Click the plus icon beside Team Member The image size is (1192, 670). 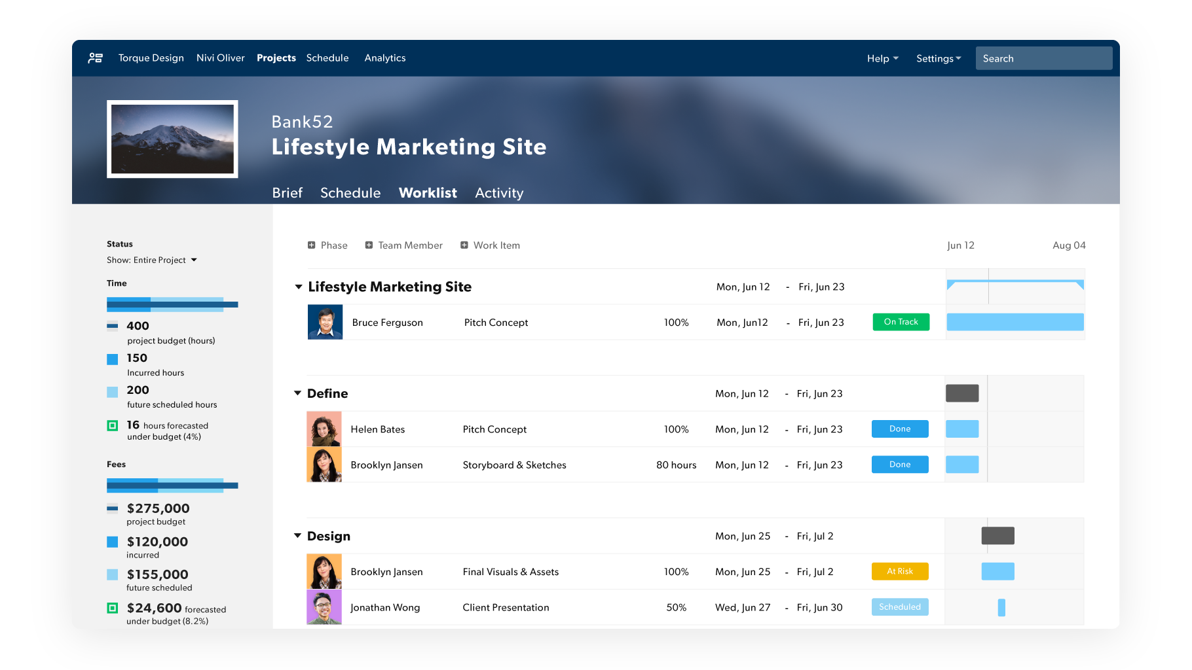click(369, 245)
